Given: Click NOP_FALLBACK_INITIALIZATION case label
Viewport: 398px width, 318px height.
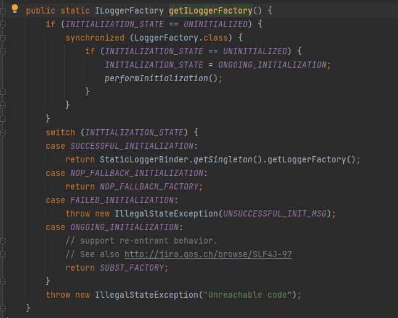Looking at the screenshot, I should point(137,173).
